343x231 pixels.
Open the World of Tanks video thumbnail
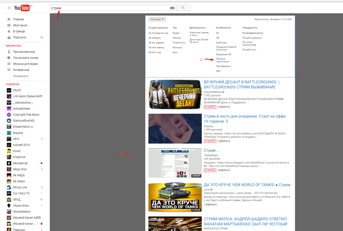coord(175,198)
